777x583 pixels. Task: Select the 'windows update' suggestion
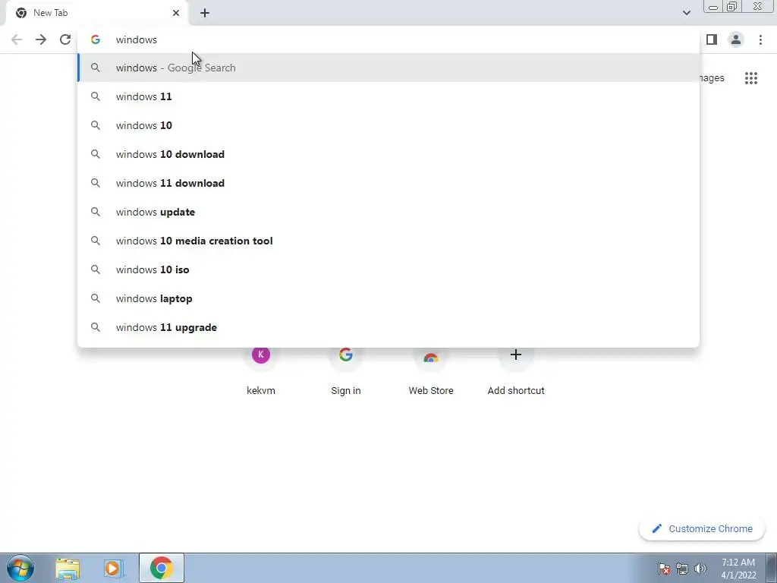pyautogui.click(x=388, y=212)
